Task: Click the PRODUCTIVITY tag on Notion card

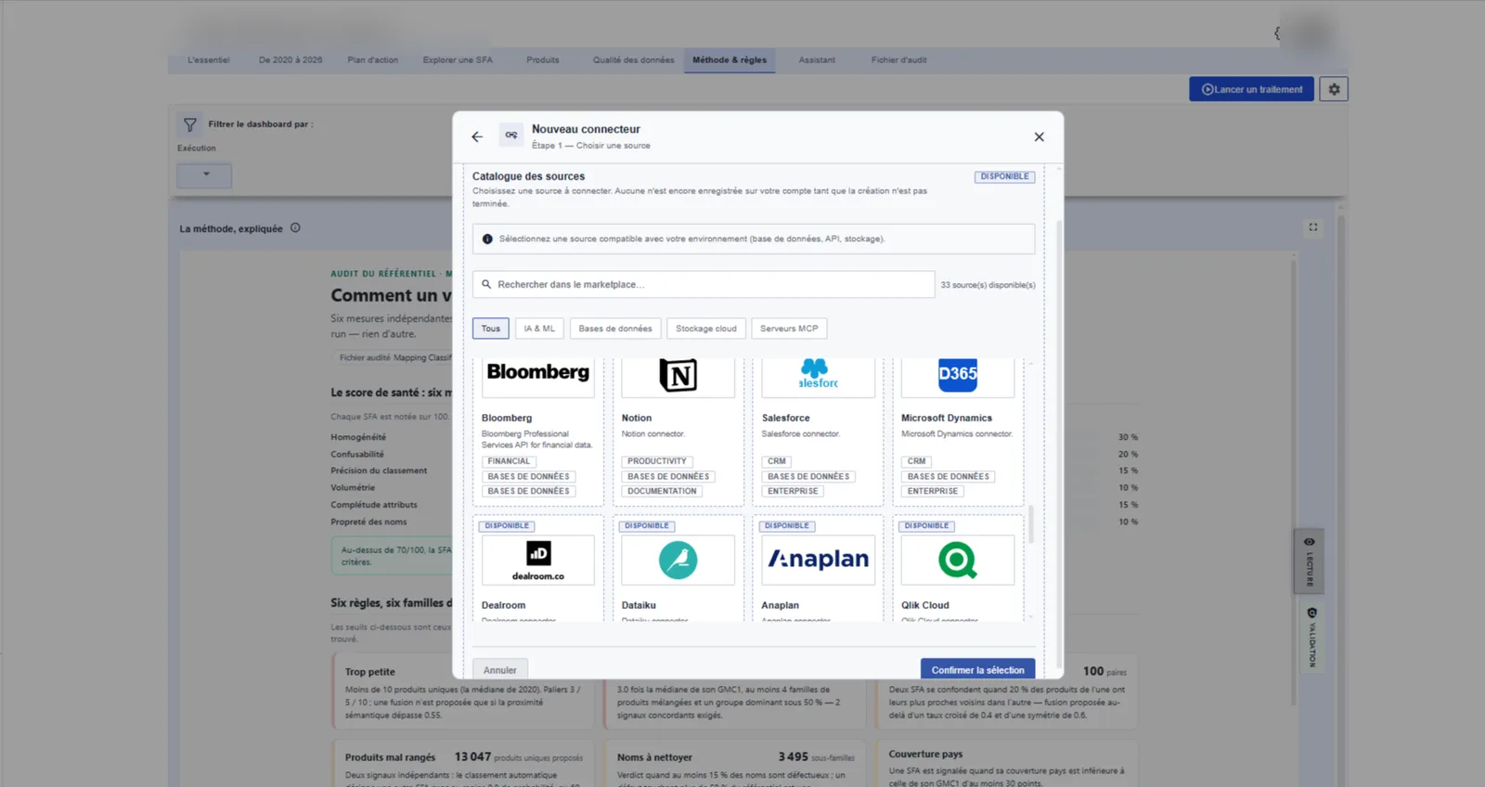Action: [657, 461]
